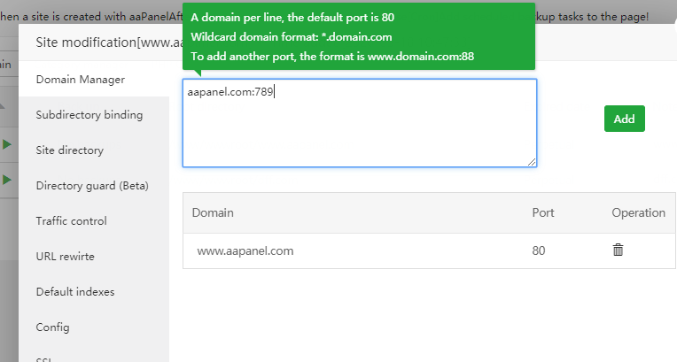The height and width of the screenshot is (362, 677).
Task: Open the Site directory section
Action: tap(69, 150)
